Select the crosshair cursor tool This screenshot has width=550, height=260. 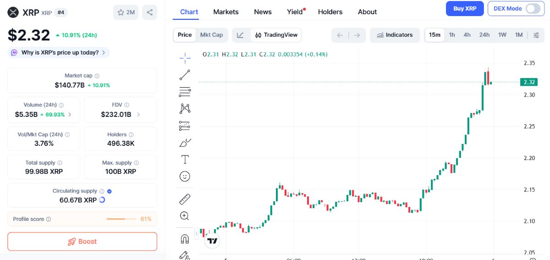185,57
